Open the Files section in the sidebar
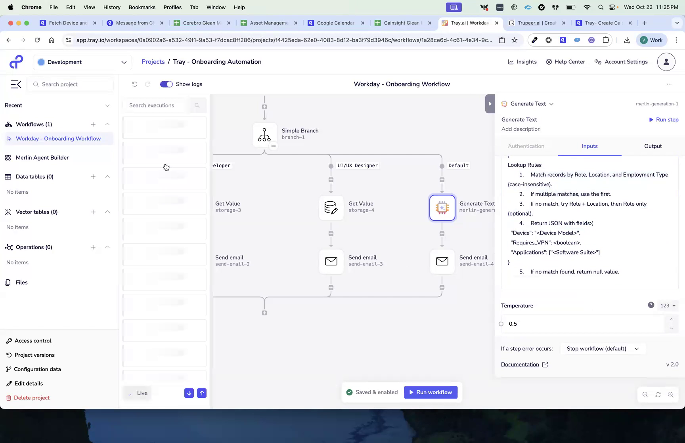This screenshot has height=443, width=685. click(x=21, y=282)
